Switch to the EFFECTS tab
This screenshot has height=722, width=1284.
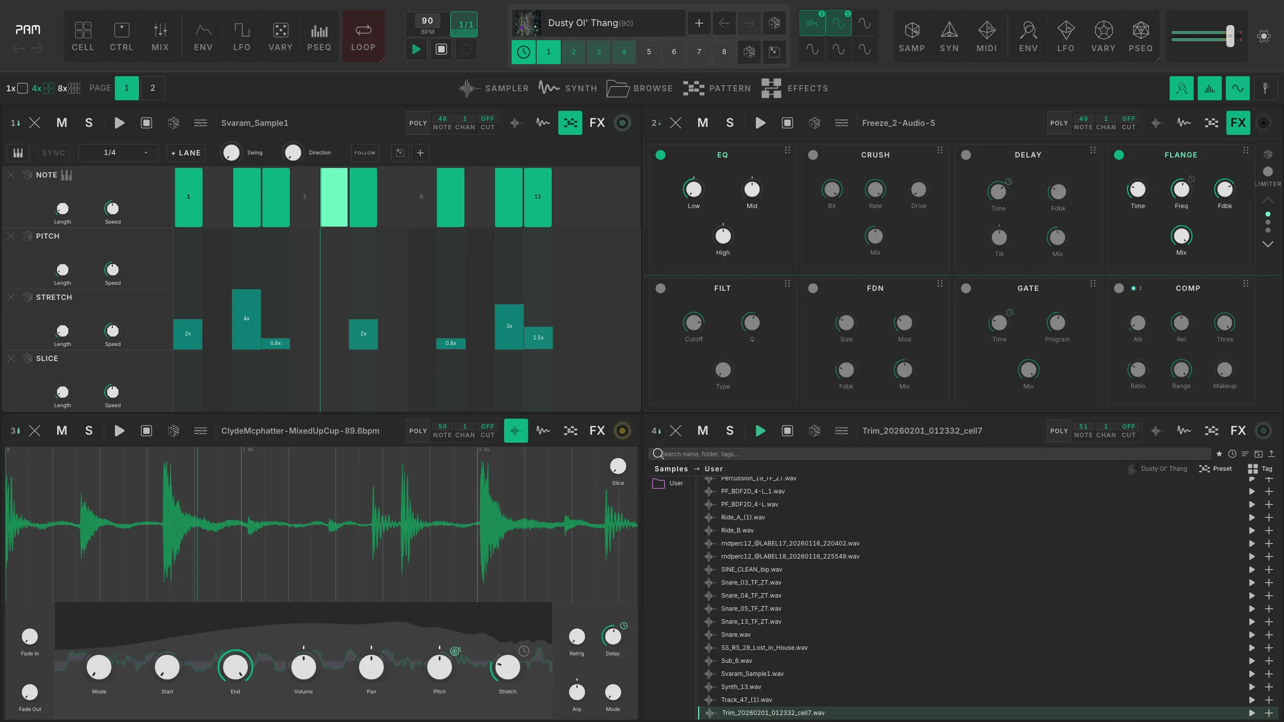[x=794, y=88]
